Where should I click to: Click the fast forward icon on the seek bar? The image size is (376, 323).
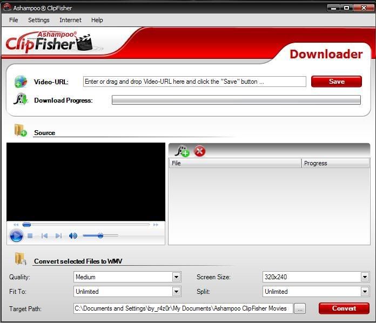point(156,225)
